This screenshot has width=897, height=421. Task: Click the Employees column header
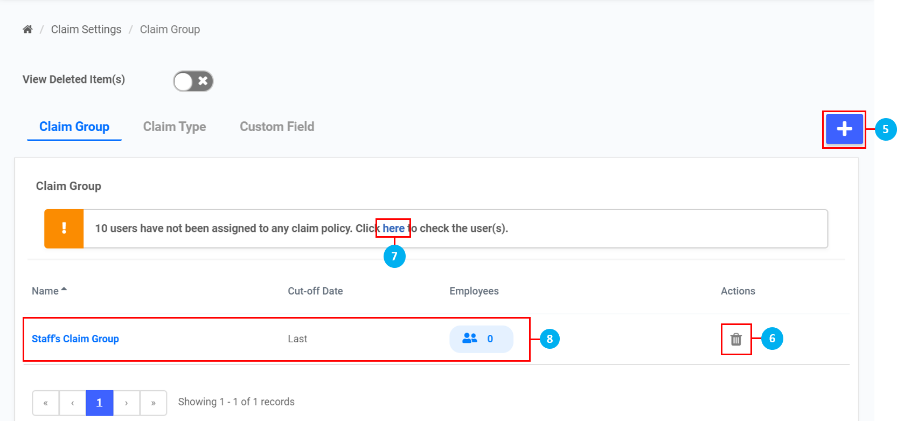click(474, 291)
